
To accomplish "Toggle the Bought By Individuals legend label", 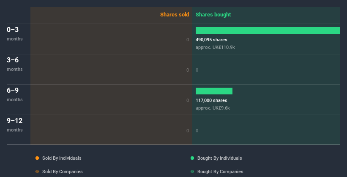I will pyautogui.click(x=219, y=158).
